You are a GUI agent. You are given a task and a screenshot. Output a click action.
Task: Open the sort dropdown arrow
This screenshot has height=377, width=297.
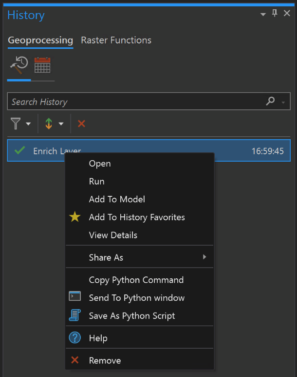61,124
